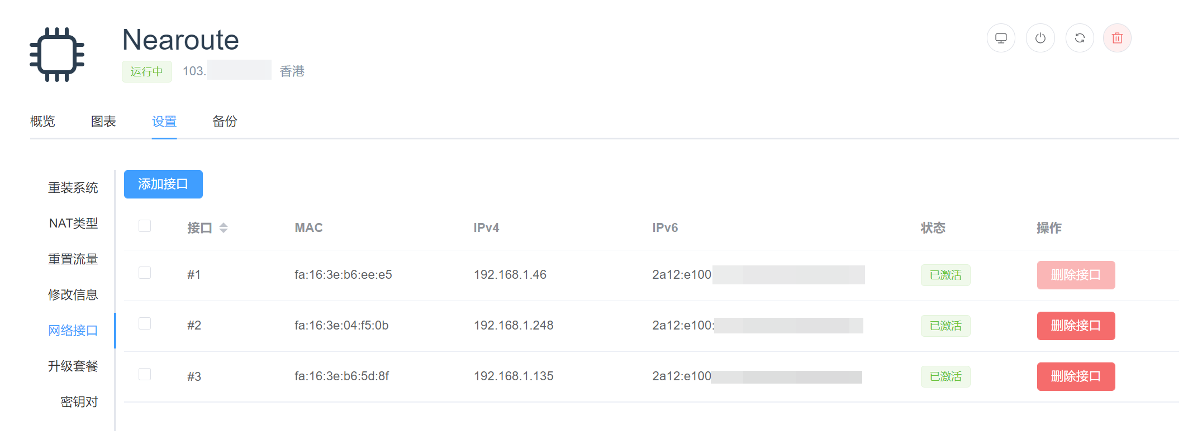Check the box for interface #1

tap(145, 273)
